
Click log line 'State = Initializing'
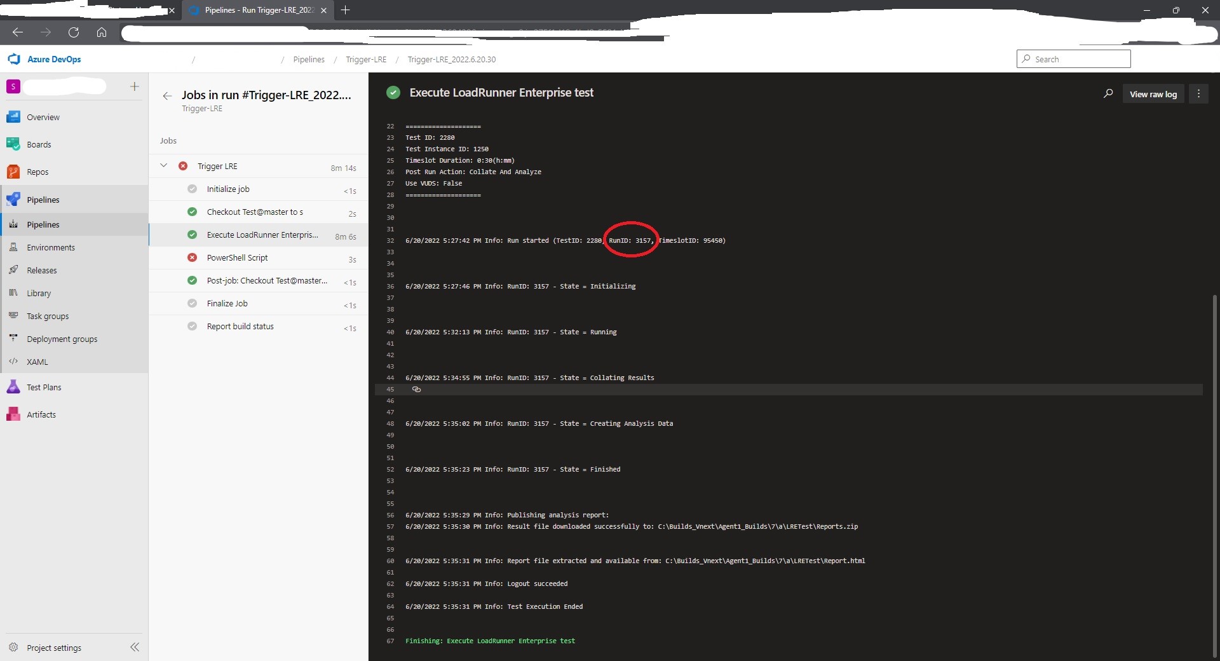[520, 287]
